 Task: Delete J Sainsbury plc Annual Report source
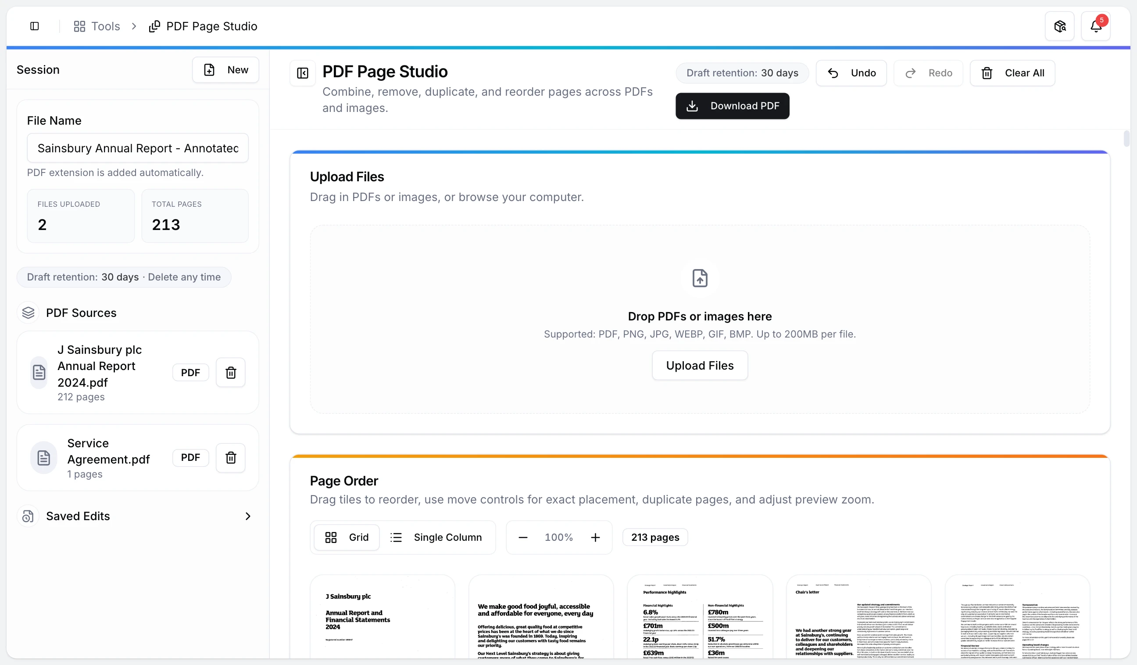(x=231, y=373)
